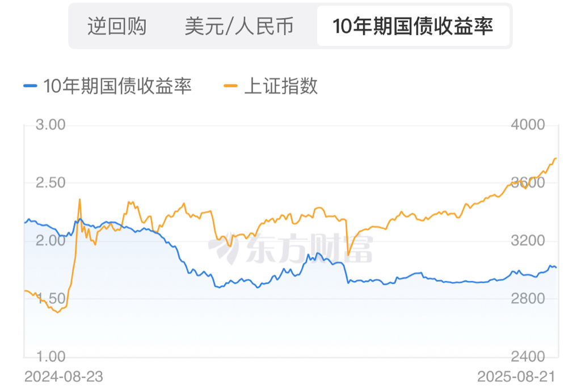Click the end date label 2025-08-21

click(516, 376)
